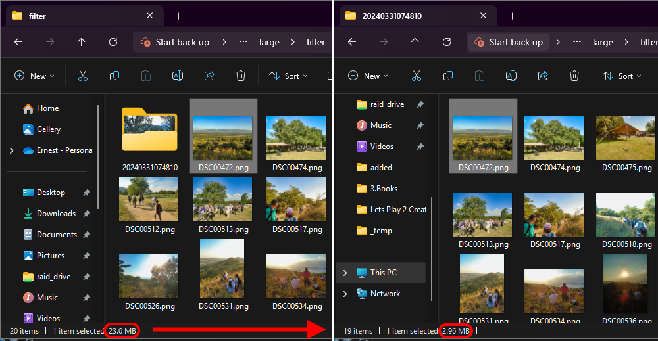This screenshot has width=658, height=341.
Task: Click 'large' breadcrumb in left address bar
Action: tap(269, 42)
